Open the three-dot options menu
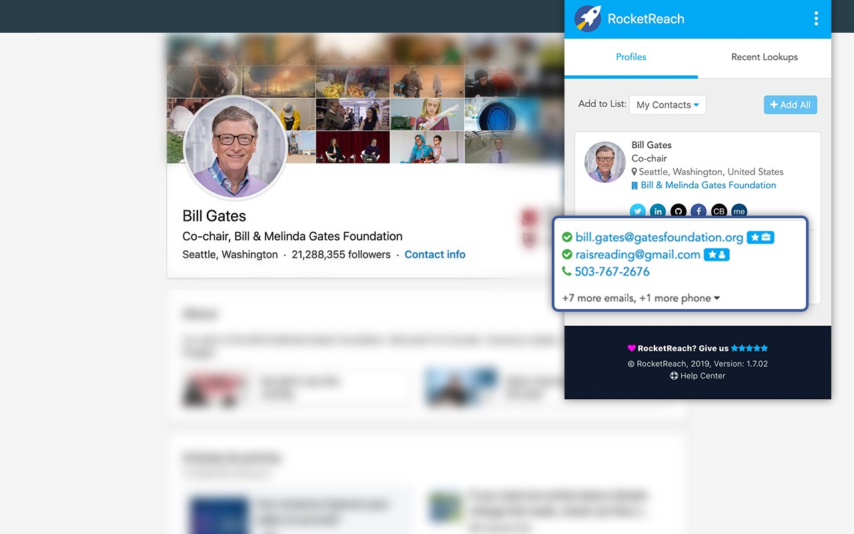This screenshot has height=534, width=854. [816, 19]
